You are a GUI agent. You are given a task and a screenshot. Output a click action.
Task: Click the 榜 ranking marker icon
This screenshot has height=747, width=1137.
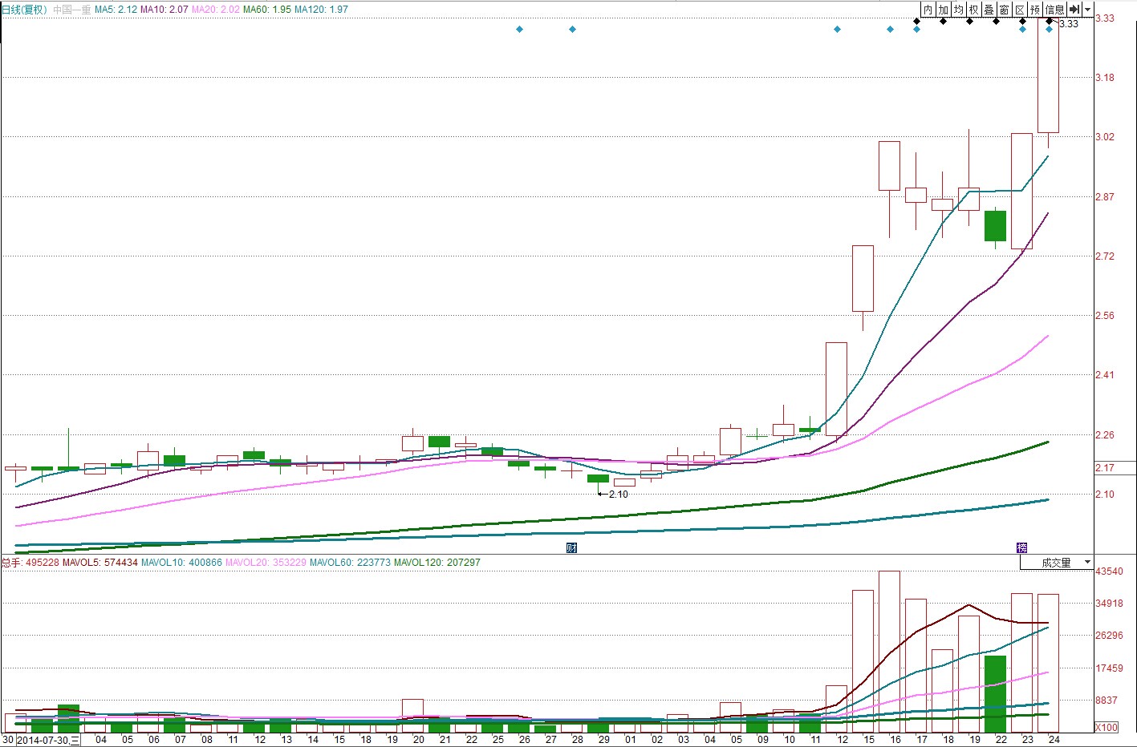[1021, 548]
